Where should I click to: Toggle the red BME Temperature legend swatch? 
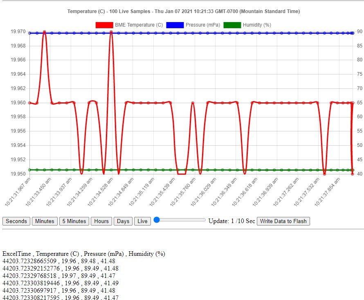click(104, 25)
